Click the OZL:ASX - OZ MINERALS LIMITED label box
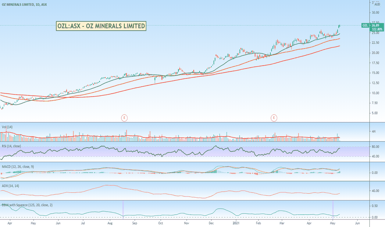 tap(101, 26)
